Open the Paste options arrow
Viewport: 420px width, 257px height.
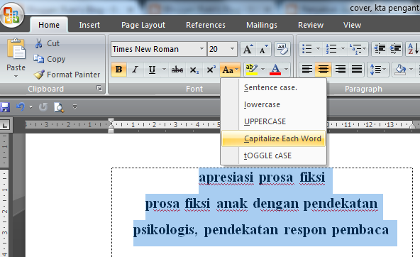[16, 77]
